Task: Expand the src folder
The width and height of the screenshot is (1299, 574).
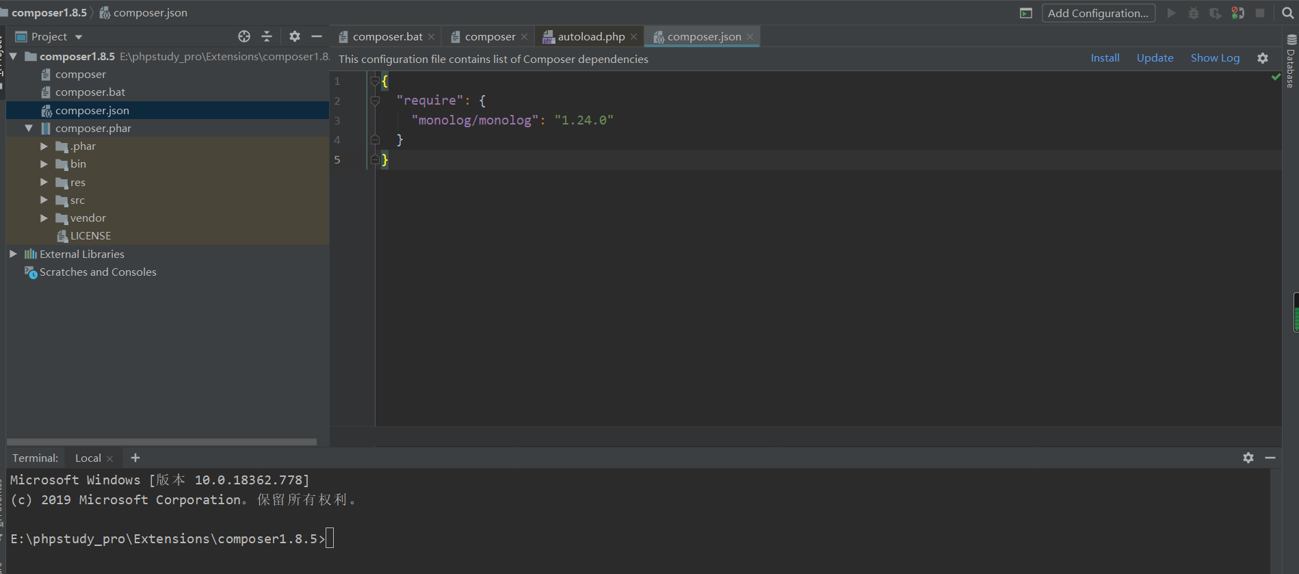Action: [44, 200]
